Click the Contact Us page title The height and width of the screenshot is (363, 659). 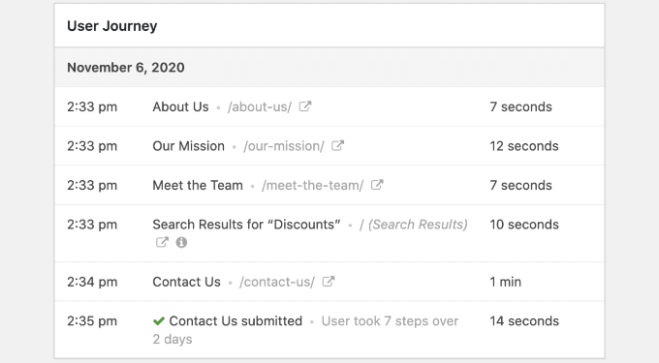click(x=187, y=282)
